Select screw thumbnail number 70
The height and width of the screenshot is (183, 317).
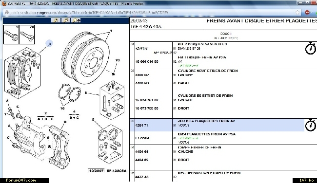pyautogui.click(x=27, y=35)
